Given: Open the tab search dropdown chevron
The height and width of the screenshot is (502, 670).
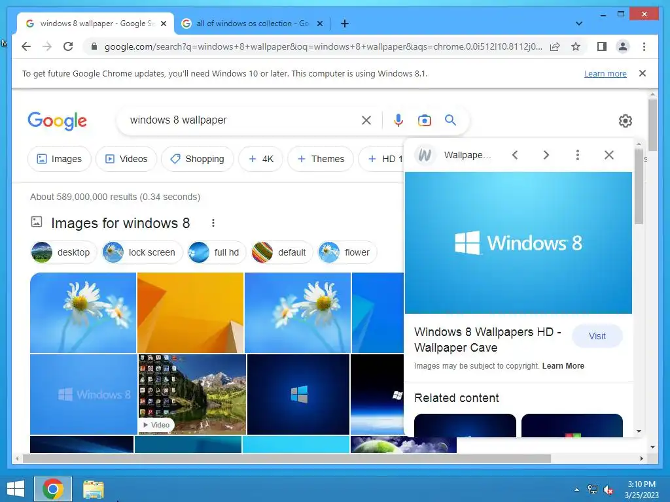Looking at the screenshot, I should tap(579, 24).
